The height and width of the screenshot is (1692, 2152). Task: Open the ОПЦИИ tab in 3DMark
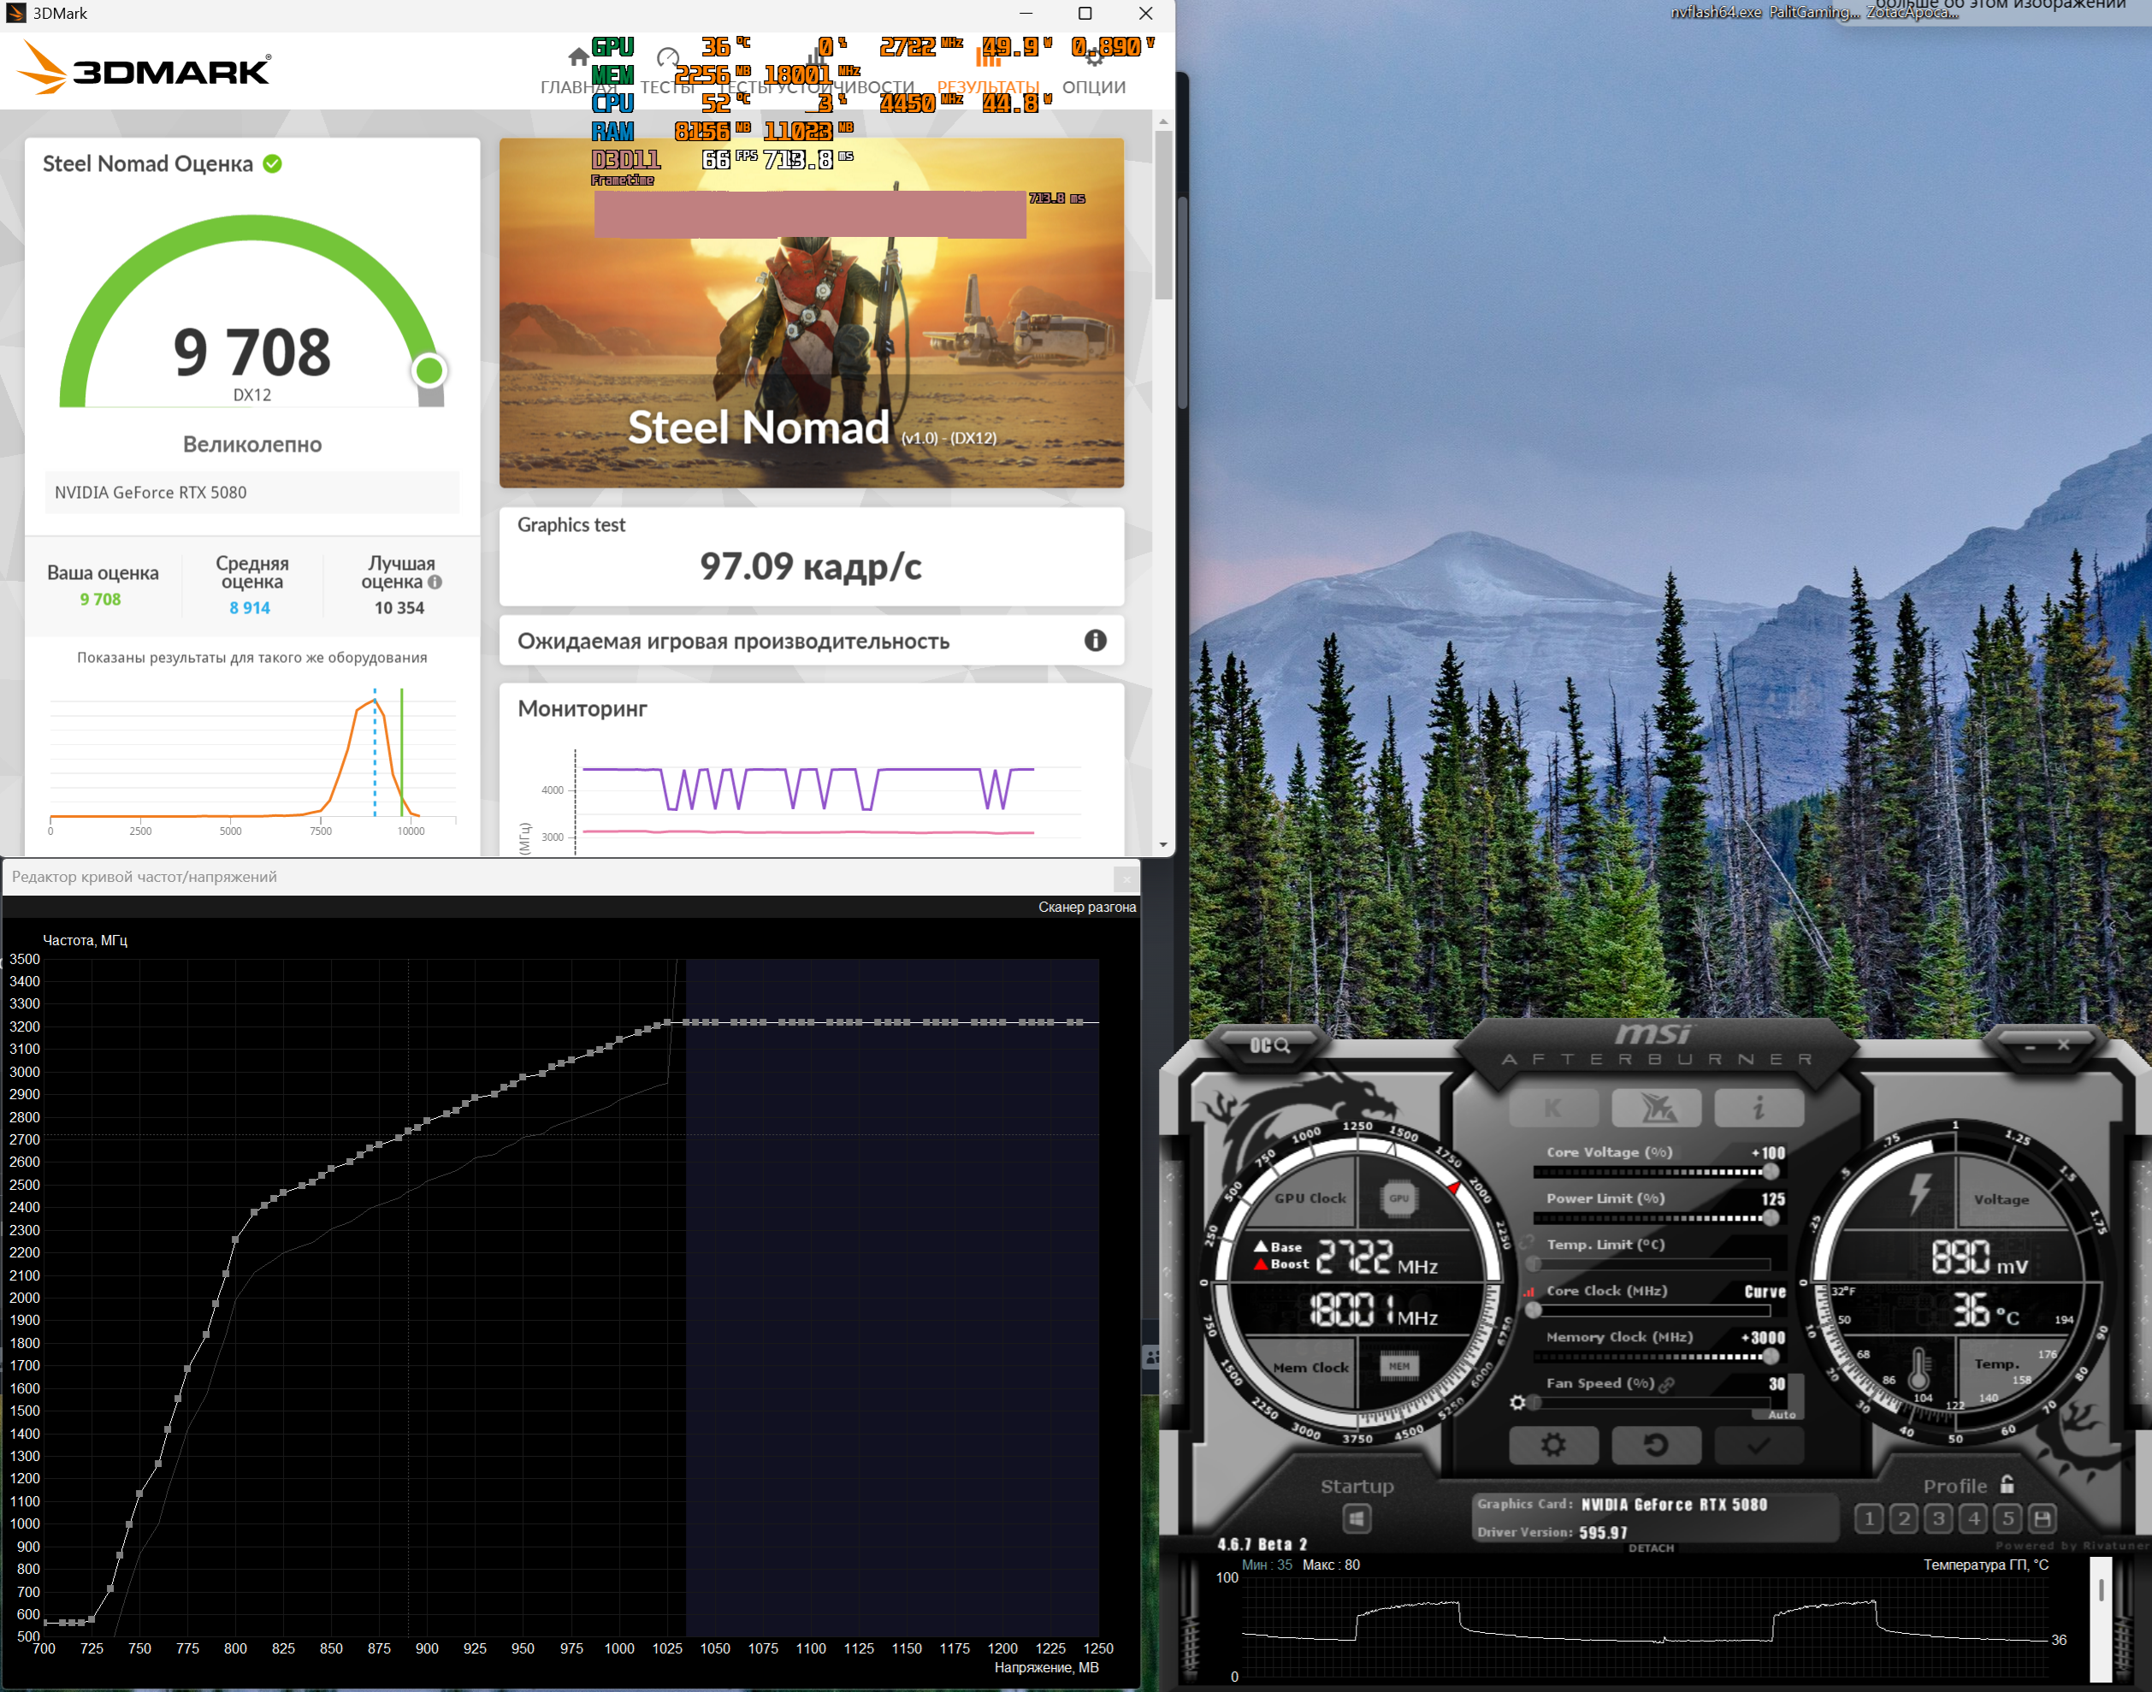[1093, 87]
